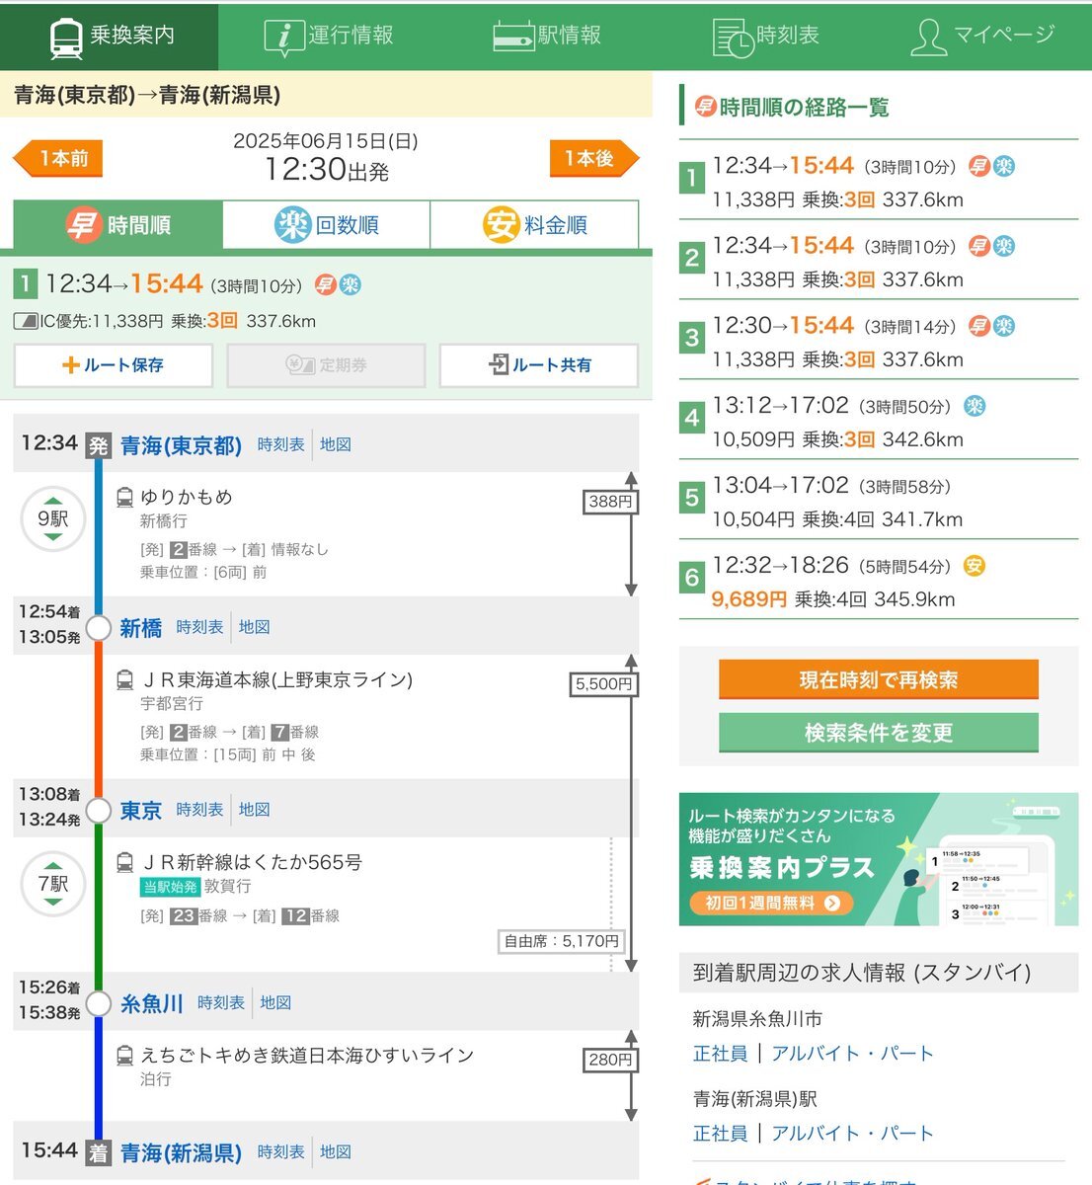Click the マイページ user icon
Screen dimensions: 1092x1185
tap(928, 37)
